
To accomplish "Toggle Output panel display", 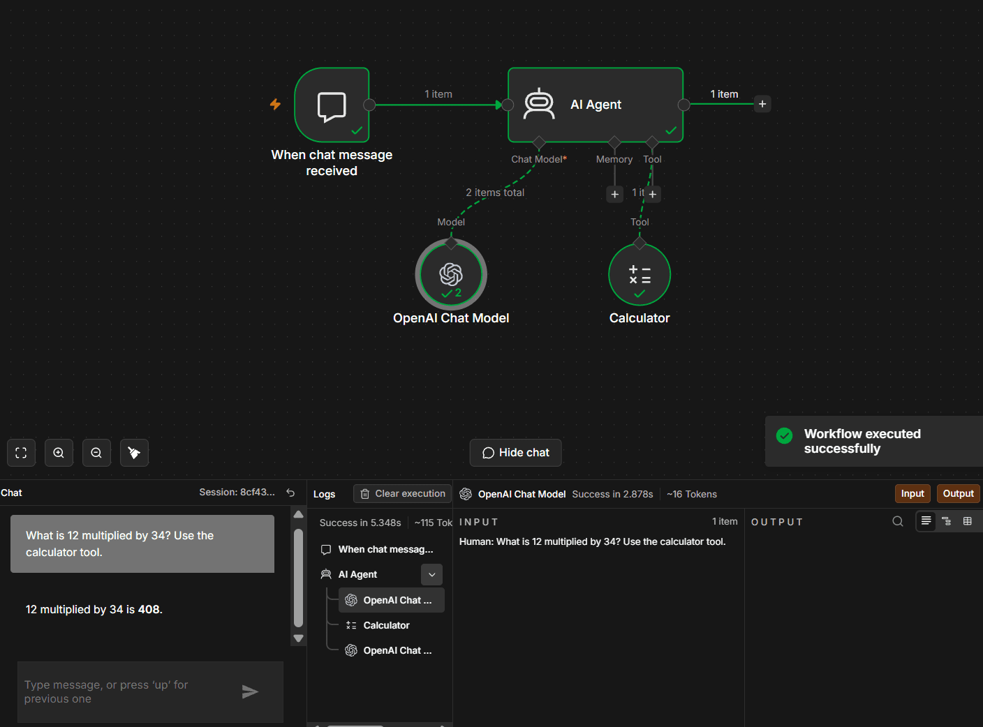I will point(958,493).
